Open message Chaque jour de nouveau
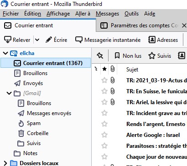This screenshot has height=166, width=187. [156, 157]
